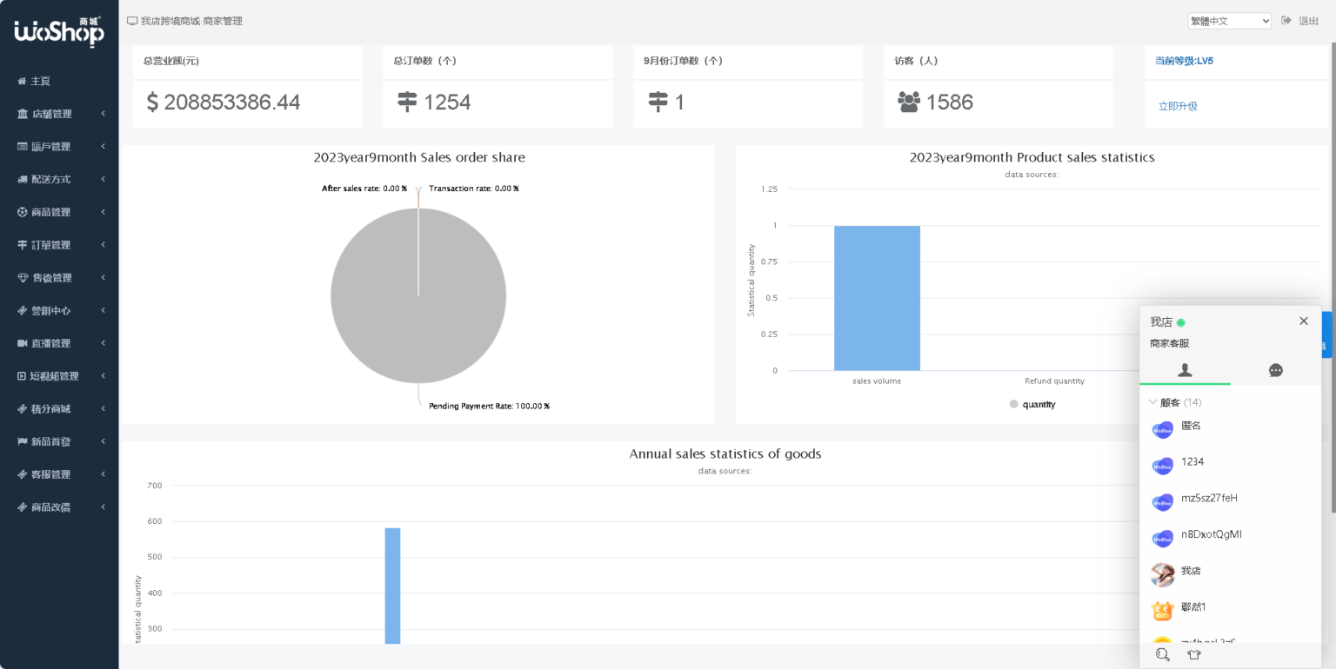Click the blue sales volume bar
Screen dimensions: 1336x669
coord(877,298)
